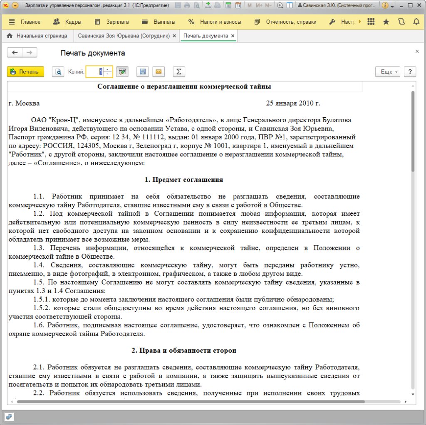Click the text г. Москва

click(x=24, y=103)
